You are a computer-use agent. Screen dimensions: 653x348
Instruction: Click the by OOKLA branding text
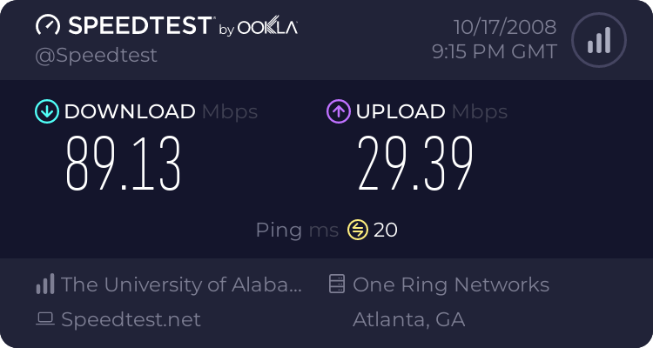coord(258,29)
